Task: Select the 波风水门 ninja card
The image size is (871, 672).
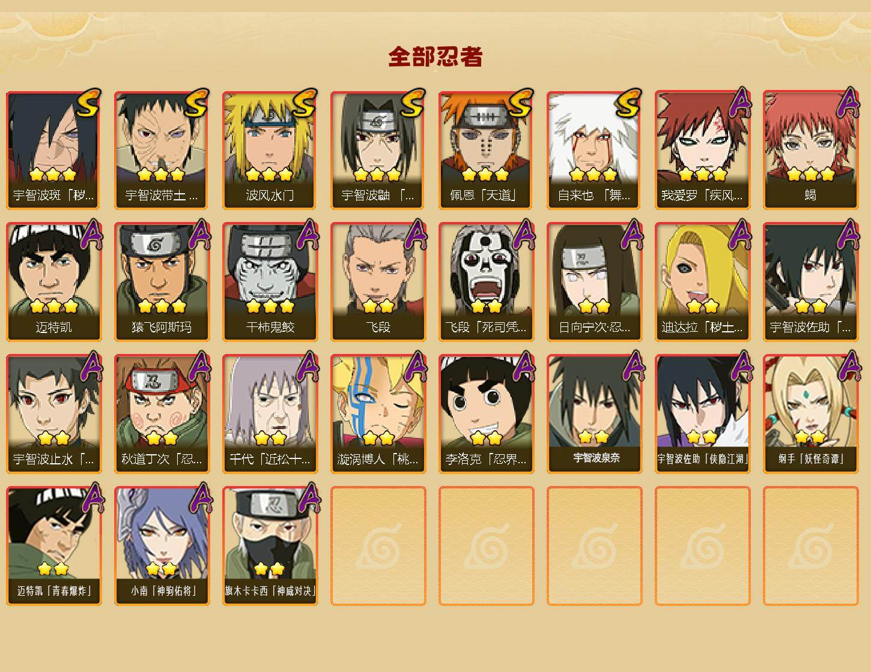Action: point(270,150)
